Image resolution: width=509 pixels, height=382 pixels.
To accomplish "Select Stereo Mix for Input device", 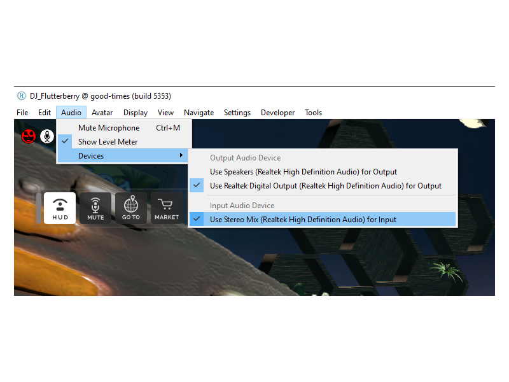I will click(323, 220).
